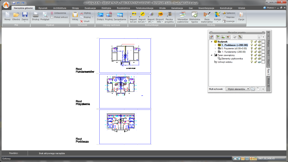Toggle the snap icon in status bar

tap(243, 158)
